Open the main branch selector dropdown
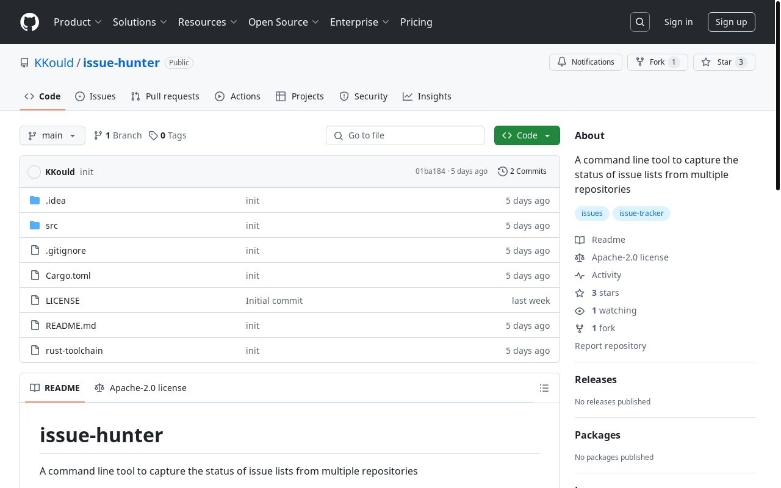This screenshot has height=488, width=781. pos(52,135)
